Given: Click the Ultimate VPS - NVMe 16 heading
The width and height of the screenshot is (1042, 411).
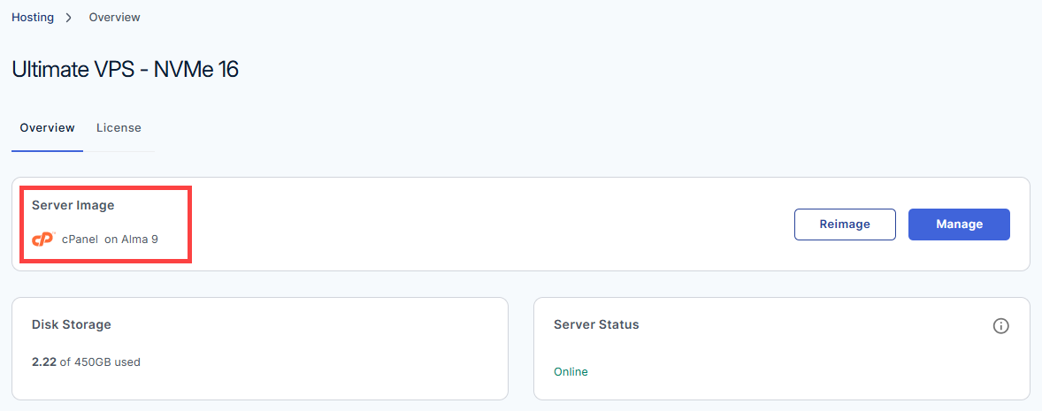Looking at the screenshot, I should coord(125,70).
